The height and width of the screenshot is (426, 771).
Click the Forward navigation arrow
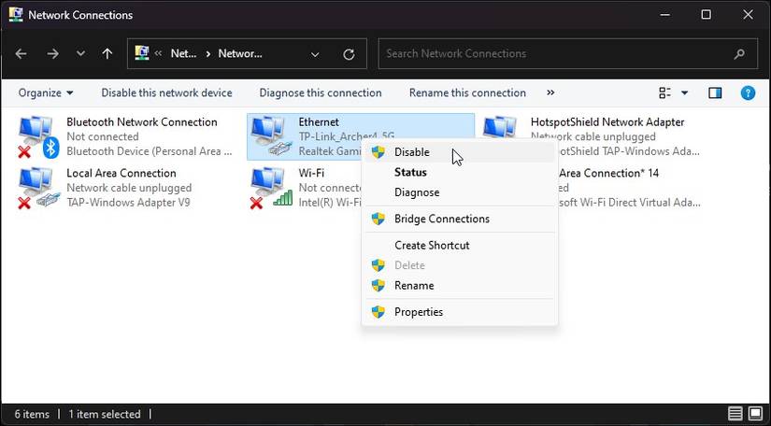pos(52,53)
